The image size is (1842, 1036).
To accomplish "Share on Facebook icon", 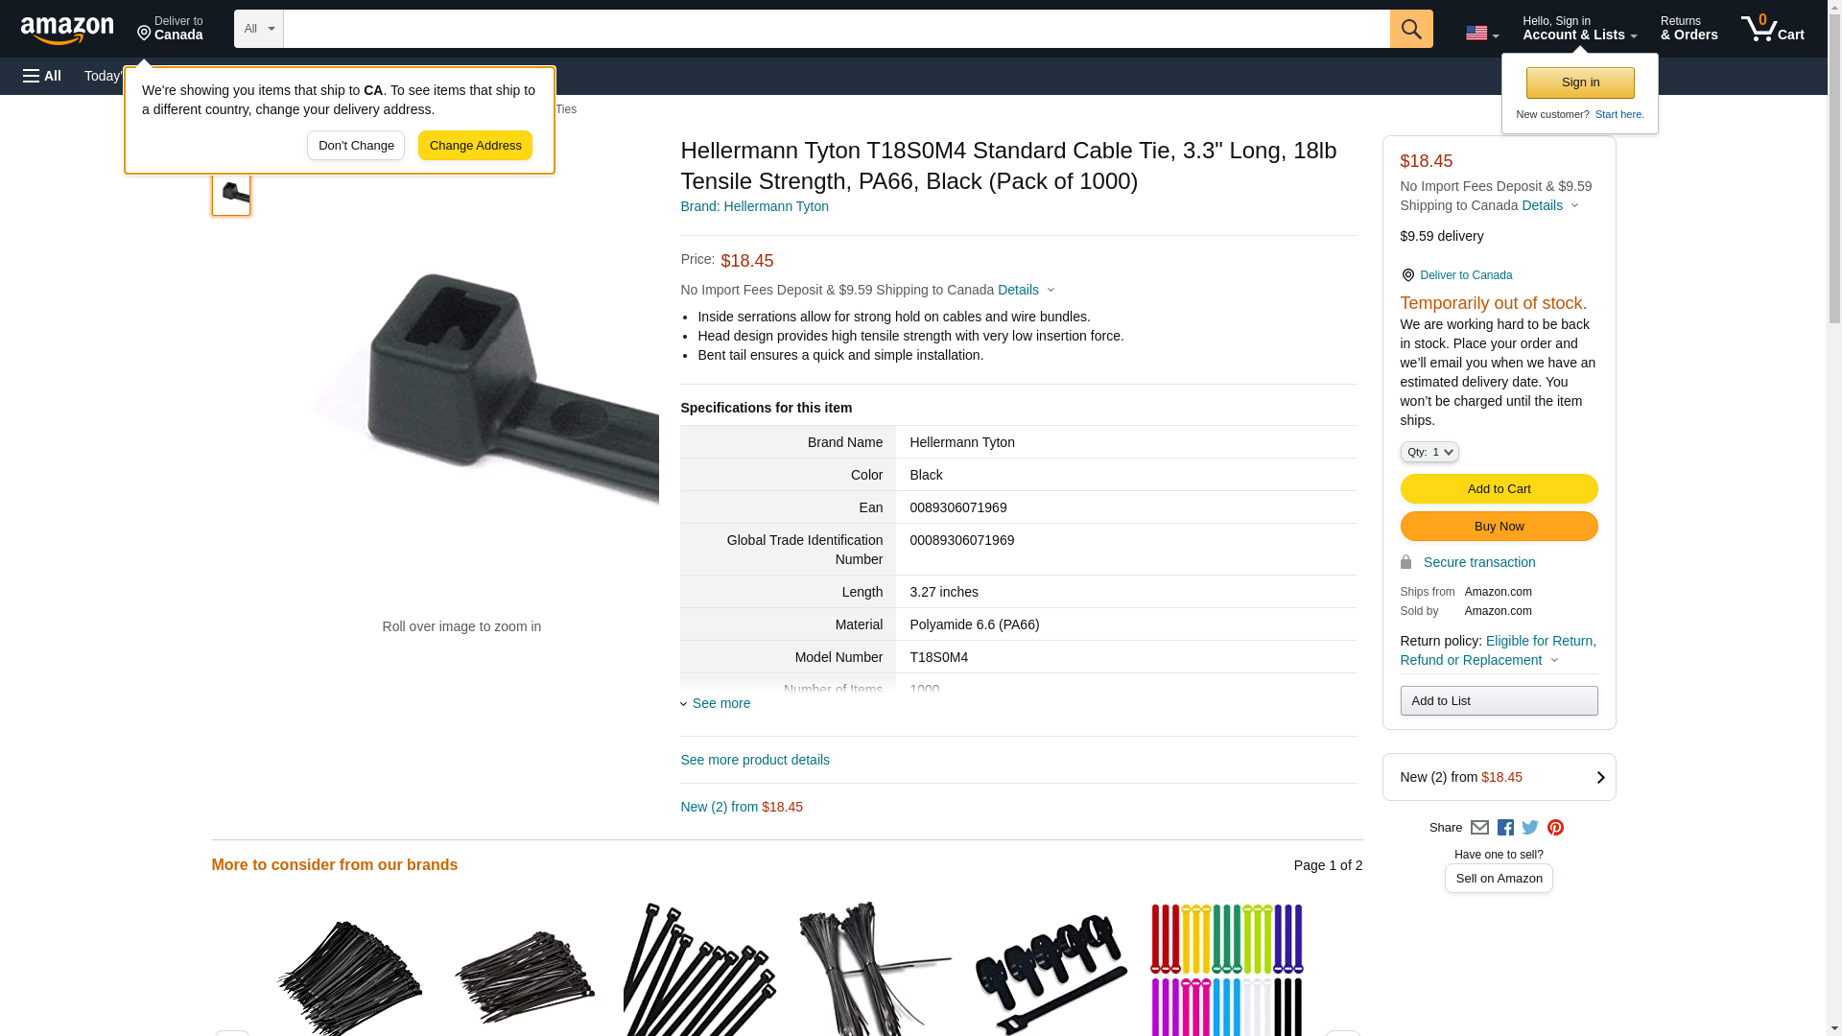I will [x=1505, y=828].
